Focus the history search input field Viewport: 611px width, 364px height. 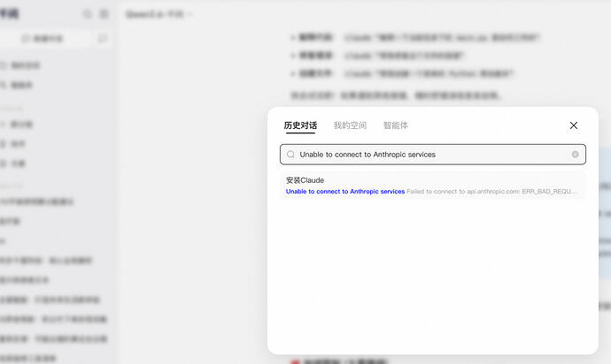pos(432,155)
